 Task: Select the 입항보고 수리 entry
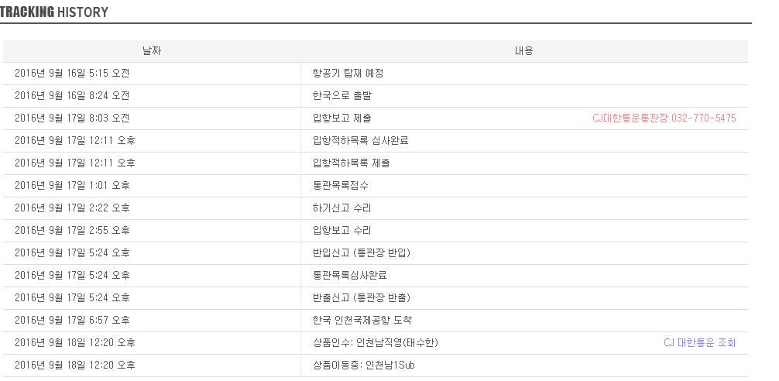(341, 231)
